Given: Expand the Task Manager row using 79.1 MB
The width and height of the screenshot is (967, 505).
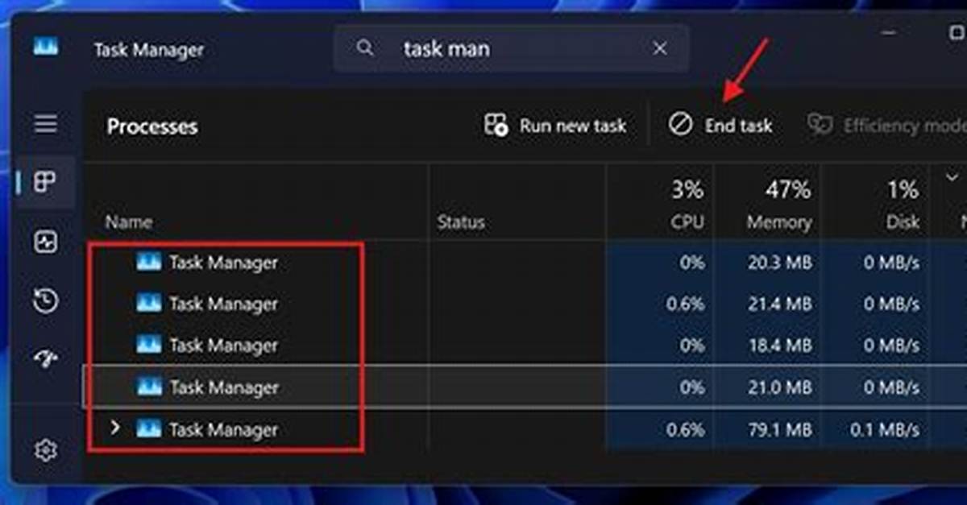Looking at the screenshot, I should (114, 428).
